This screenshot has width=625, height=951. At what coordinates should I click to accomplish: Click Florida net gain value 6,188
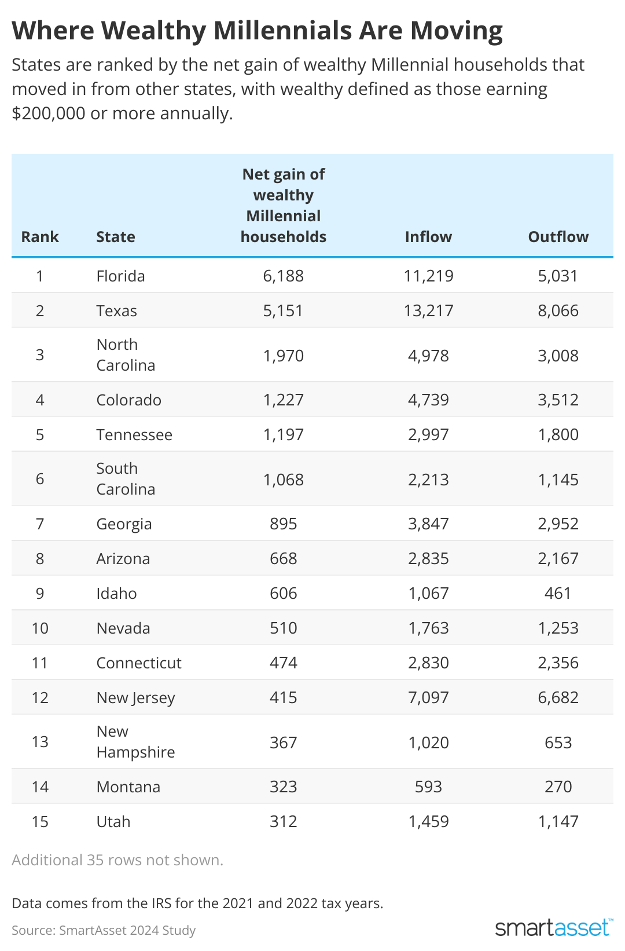284,276
